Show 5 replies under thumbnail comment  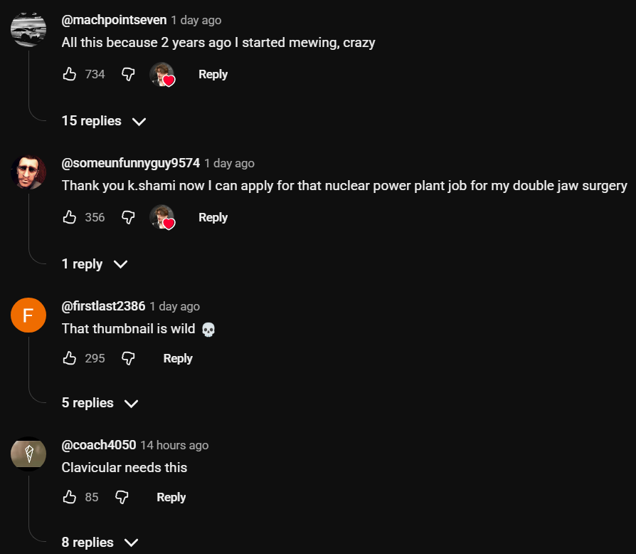click(x=99, y=403)
